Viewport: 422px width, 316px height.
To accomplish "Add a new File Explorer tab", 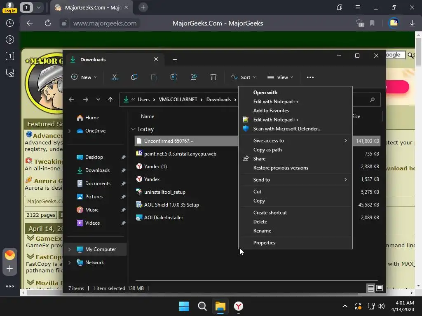I will pos(175,59).
